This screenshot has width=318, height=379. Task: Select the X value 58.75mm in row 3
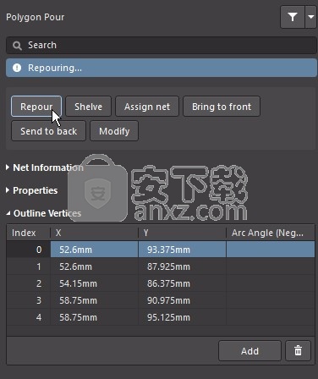click(x=94, y=300)
